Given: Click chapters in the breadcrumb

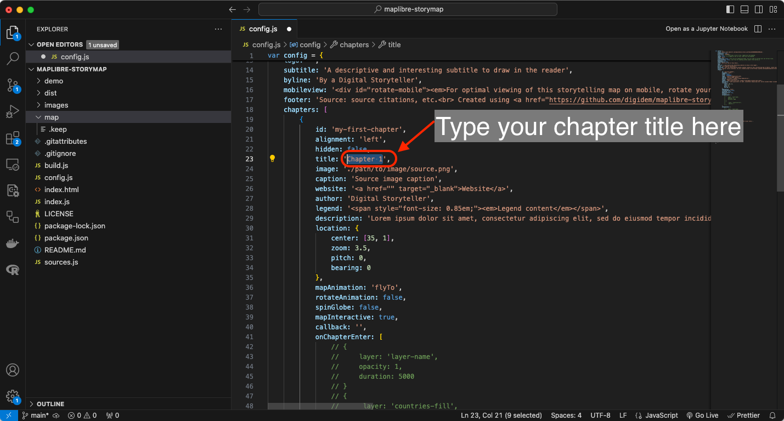Looking at the screenshot, I should pyautogui.click(x=354, y=44).
